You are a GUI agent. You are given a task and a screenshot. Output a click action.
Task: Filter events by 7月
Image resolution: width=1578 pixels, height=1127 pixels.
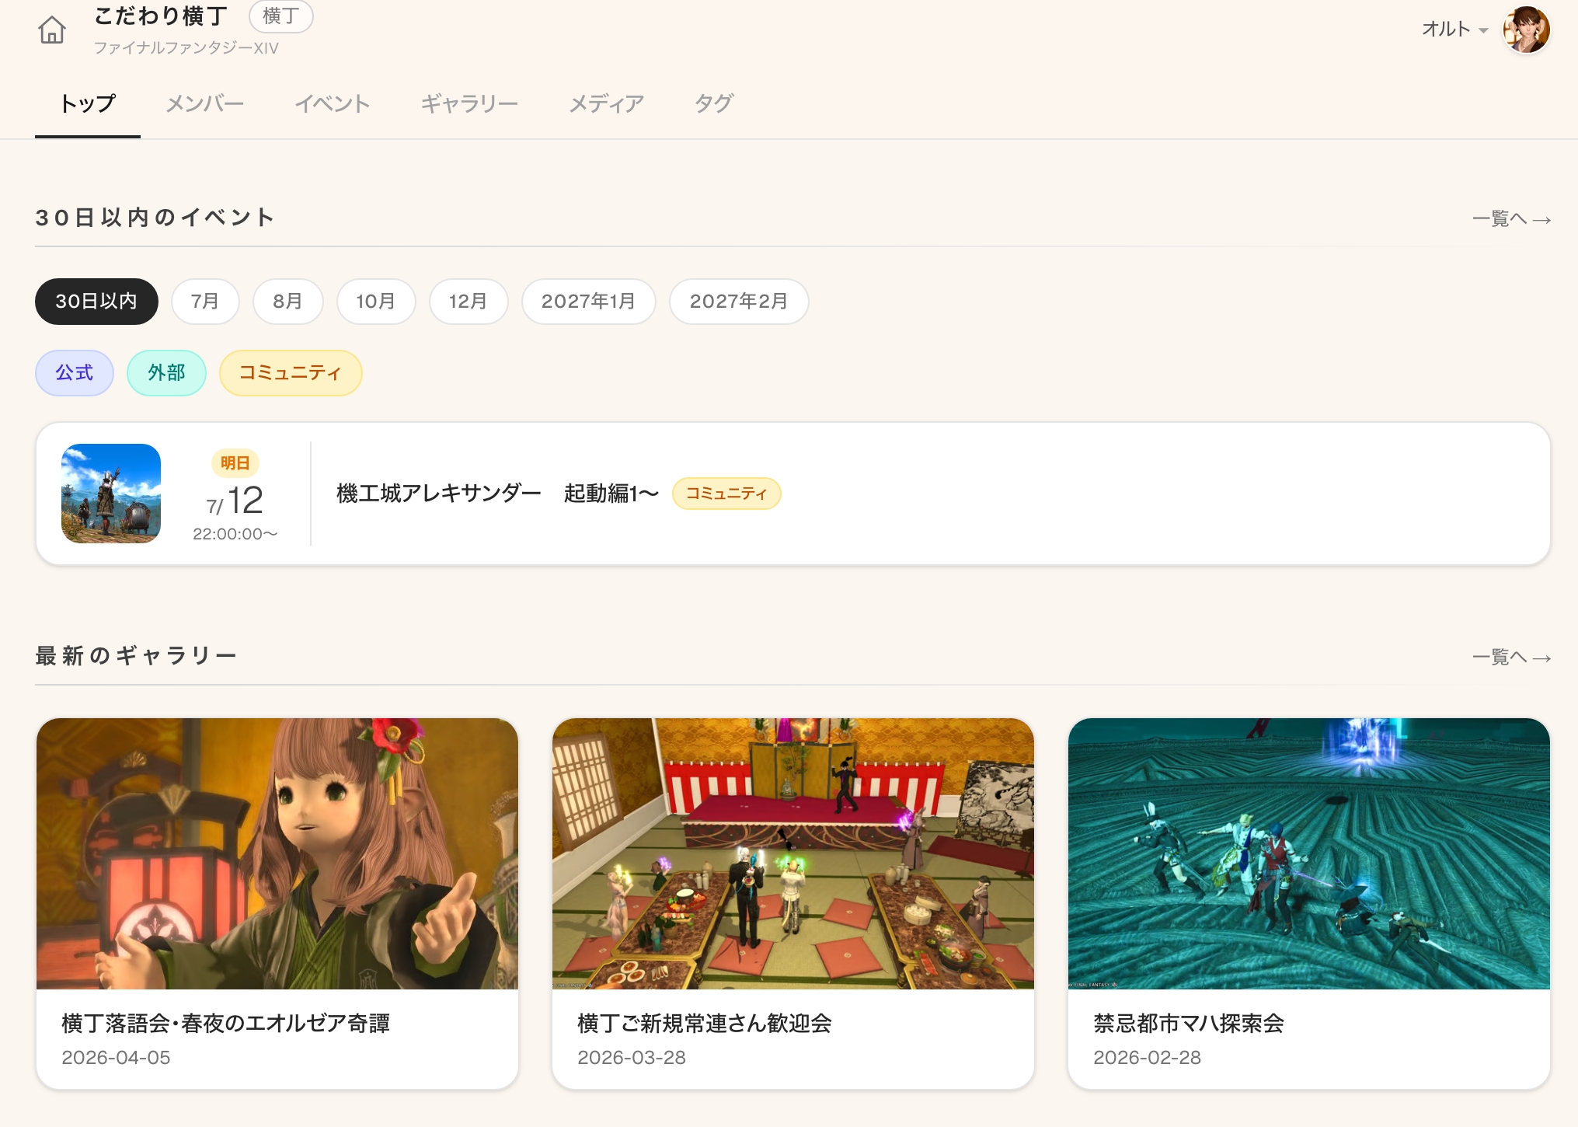pos(205,301)
